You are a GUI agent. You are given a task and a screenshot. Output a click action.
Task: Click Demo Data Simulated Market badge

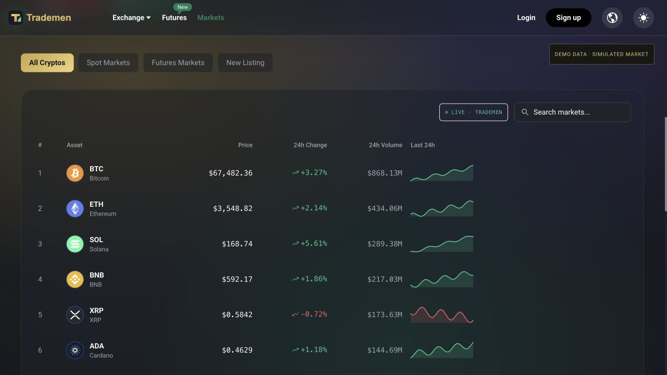[602, 54]
